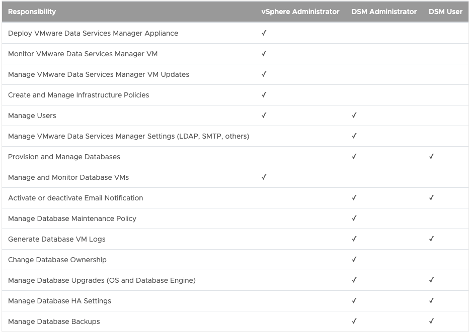Click DSM User checkmark for Generate Database VM Logs
471x335 pixels.
click(x=431, y=239)
